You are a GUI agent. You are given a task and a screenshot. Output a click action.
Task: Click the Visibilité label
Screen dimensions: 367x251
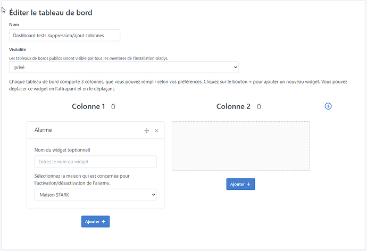tap(18, 49)
